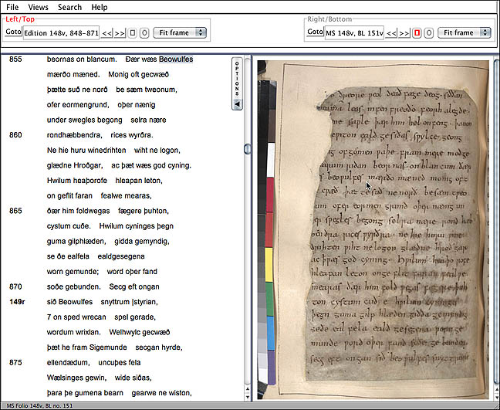Viewport: 500px width, 410px height.
Task: Click 'ofer eormengrund,' in the edition text
Action: coord(78,105)
